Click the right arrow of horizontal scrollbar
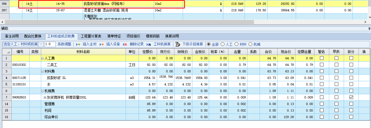The width and height of the screenshot is (371, 128). (x=365, y=22)
